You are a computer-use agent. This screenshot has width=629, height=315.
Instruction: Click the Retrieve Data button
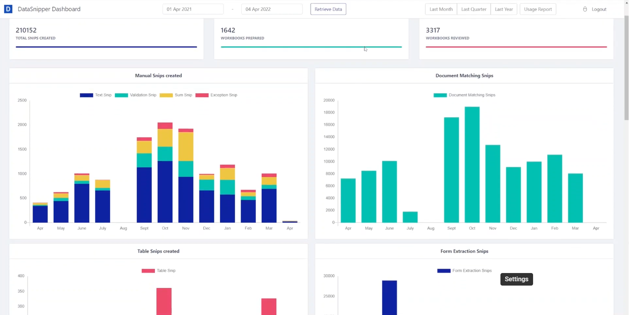point(328,9)
